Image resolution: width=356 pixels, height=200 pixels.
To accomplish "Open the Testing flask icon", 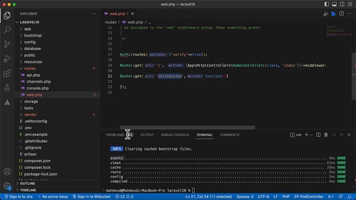I will pos(7,88).
